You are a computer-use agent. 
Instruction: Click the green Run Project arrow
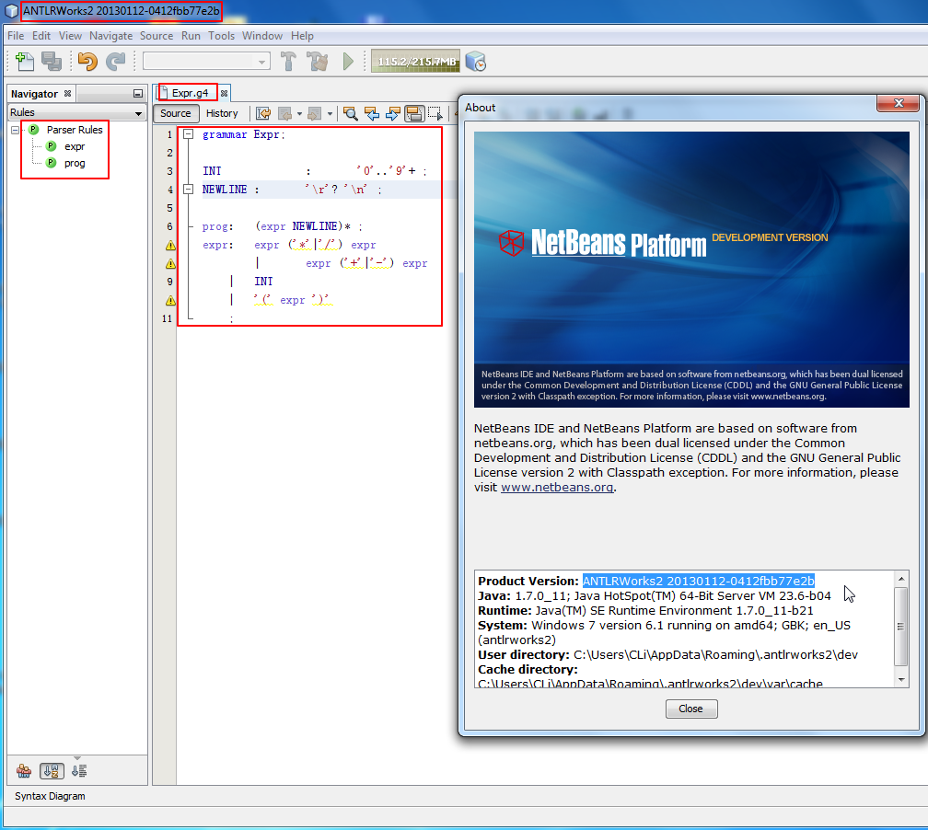click(x=348, y=61)
